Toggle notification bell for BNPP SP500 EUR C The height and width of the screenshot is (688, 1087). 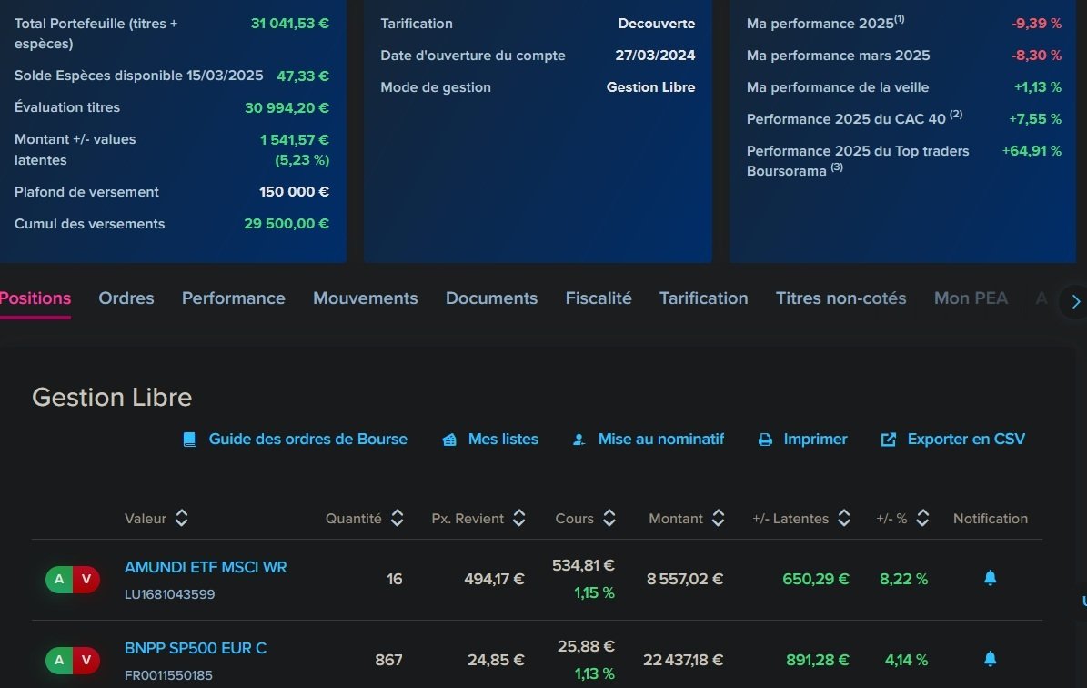pos(990,659)
